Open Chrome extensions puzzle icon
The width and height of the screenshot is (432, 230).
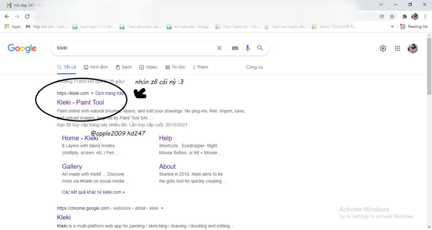pyautogui.click(x=405, y=16)
